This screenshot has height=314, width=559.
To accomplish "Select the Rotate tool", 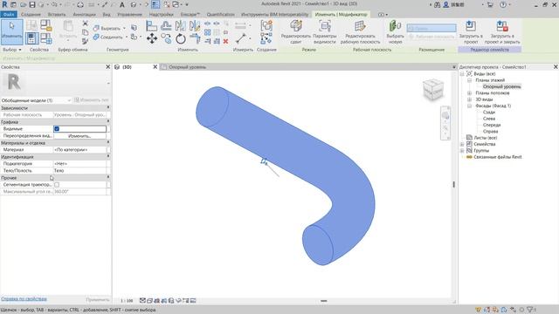I will [x=181, y=38].
